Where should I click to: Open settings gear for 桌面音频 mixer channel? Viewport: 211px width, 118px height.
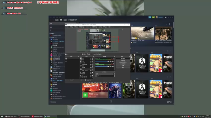(x=113, y=66)
